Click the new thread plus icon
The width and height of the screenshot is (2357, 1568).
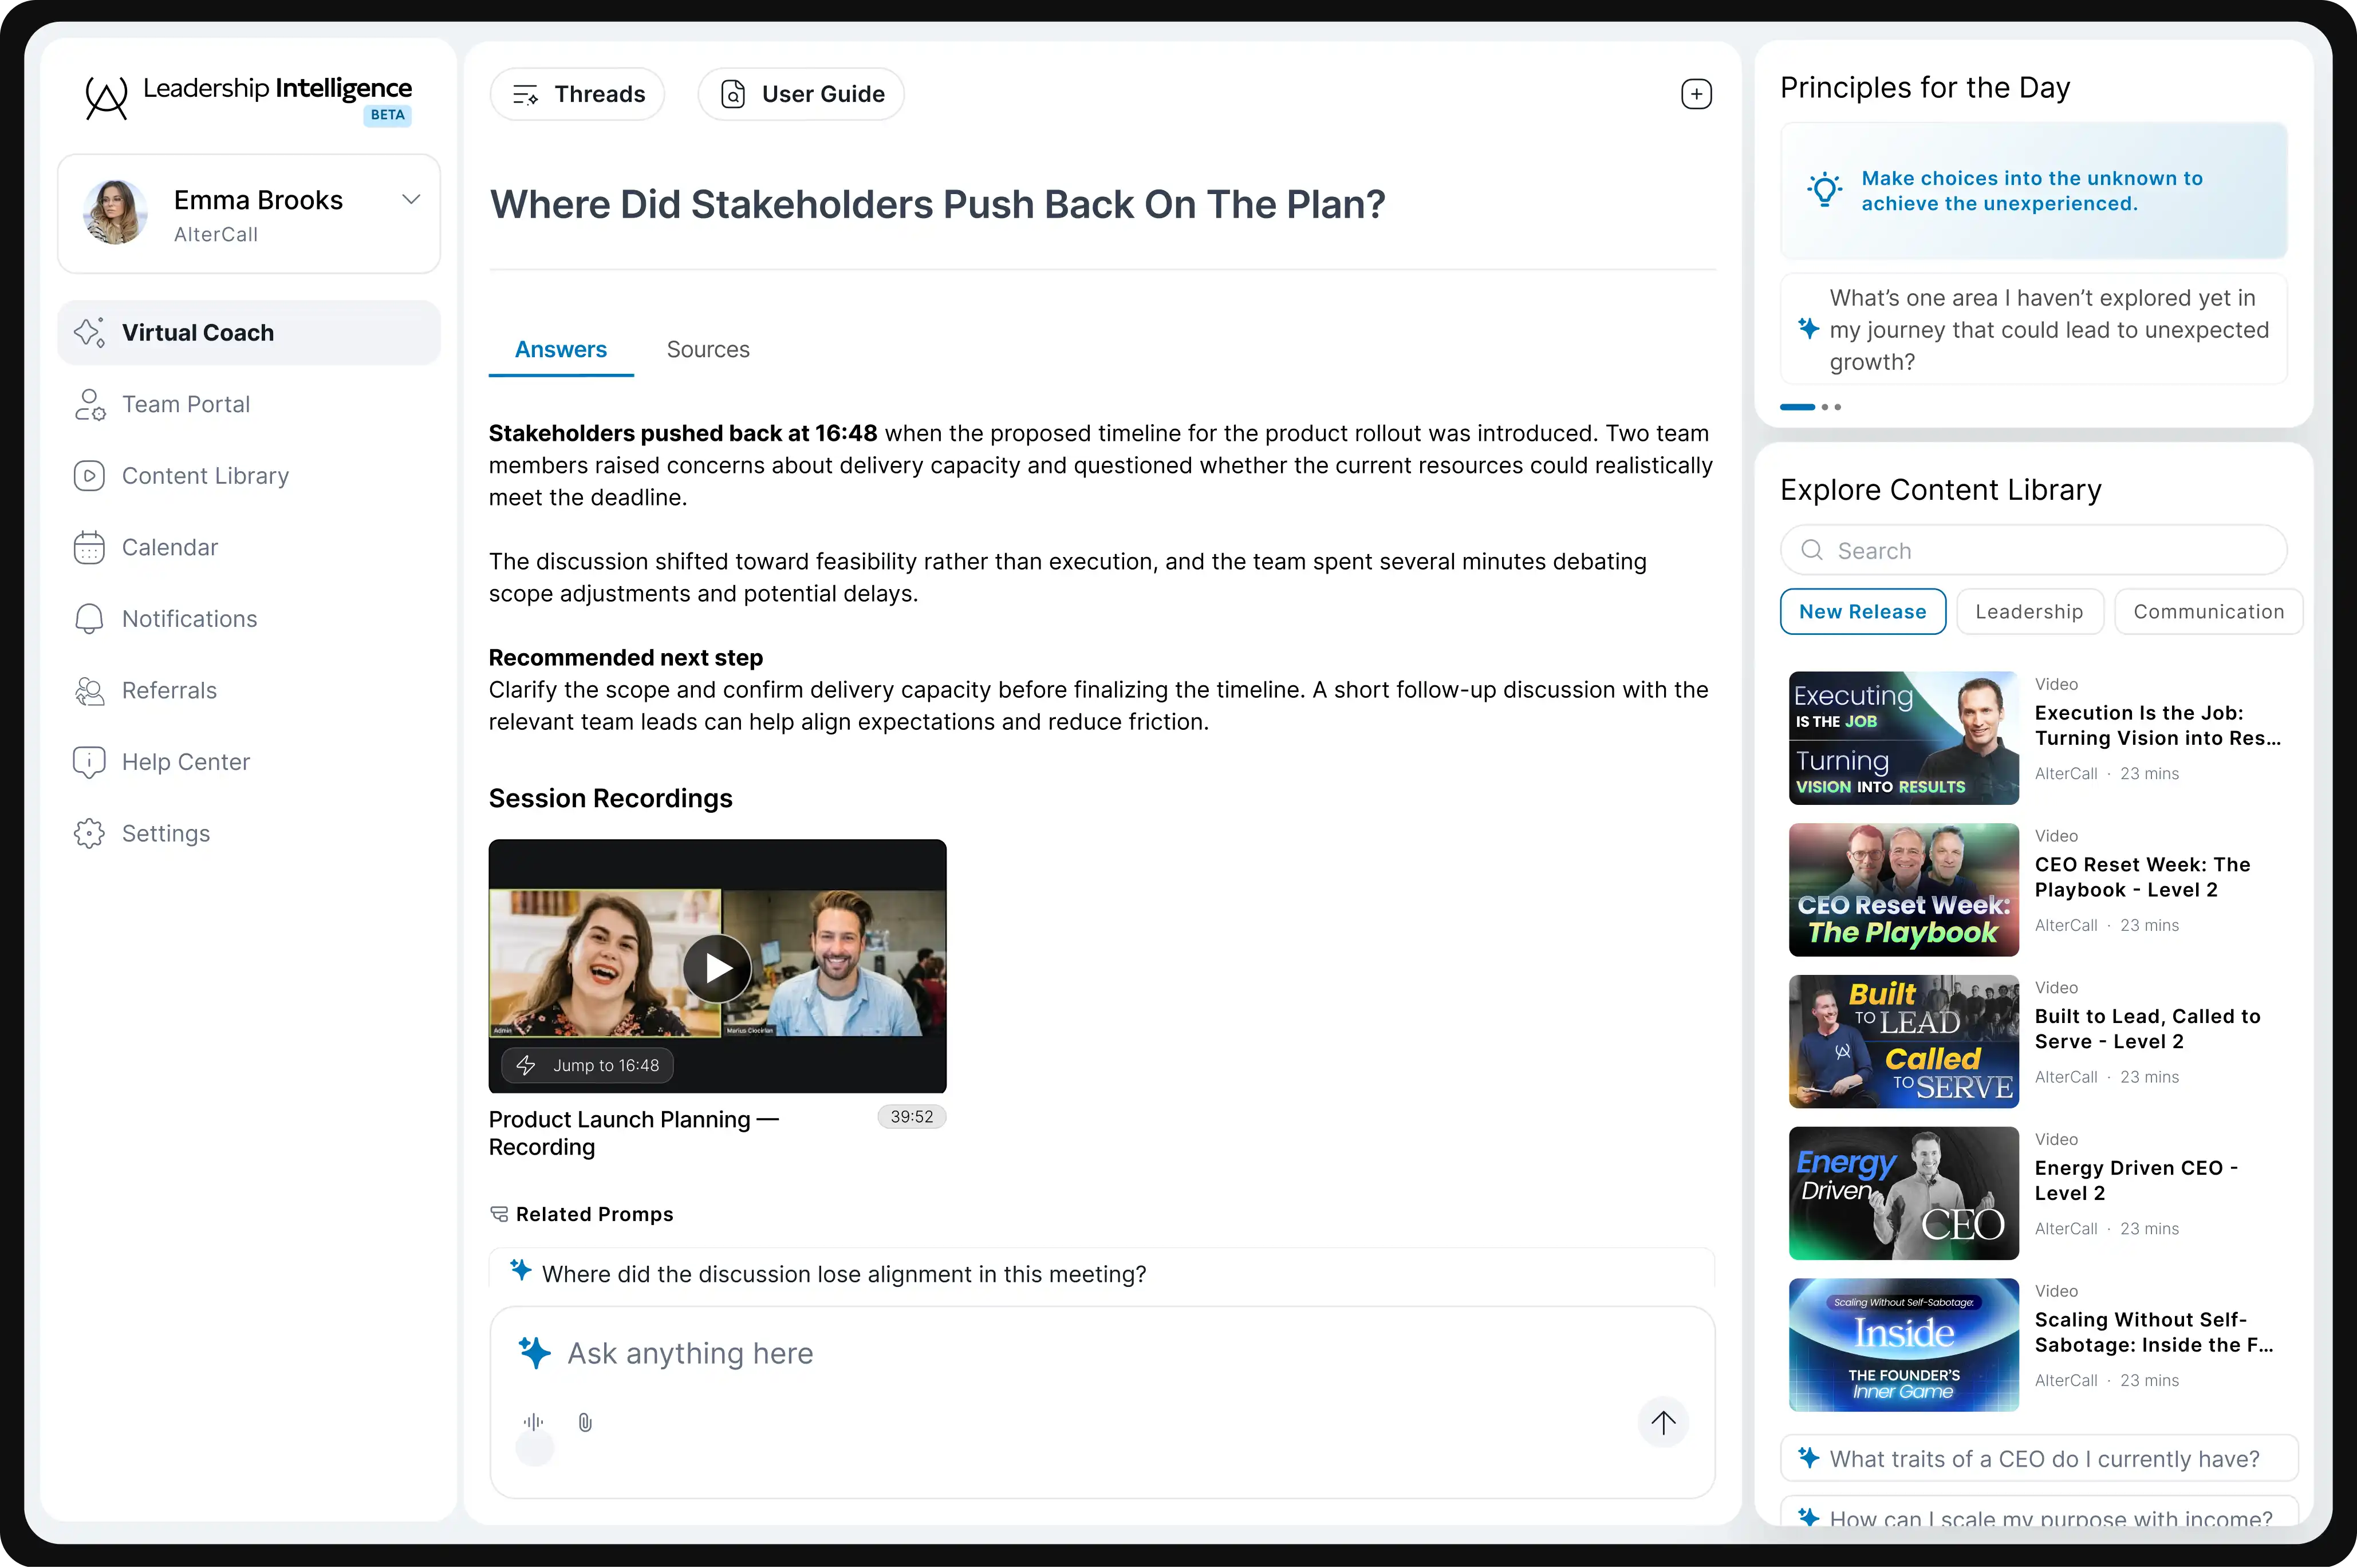pyautogui.click(x=1696, y=94)
